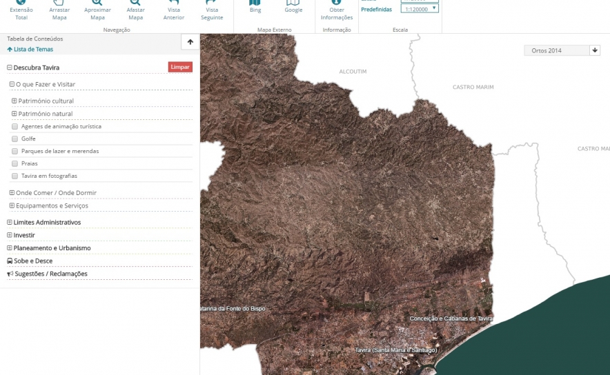Screen dimensions: 610x375
Task: Open the Lista de Temas link
Action: tap(30, 50)
